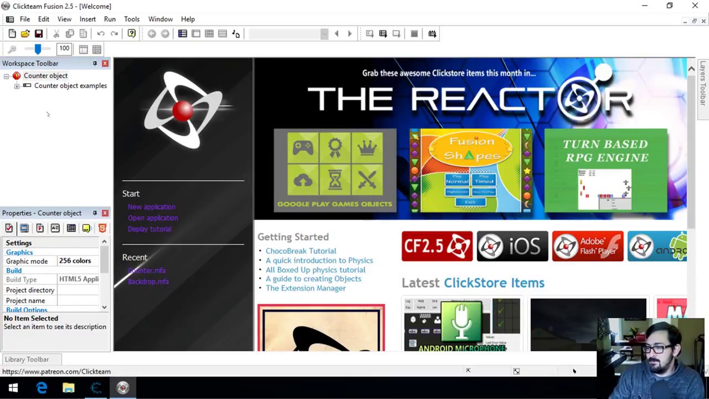
Task: Click the Undo arrow icon
Action: point(101,34)
